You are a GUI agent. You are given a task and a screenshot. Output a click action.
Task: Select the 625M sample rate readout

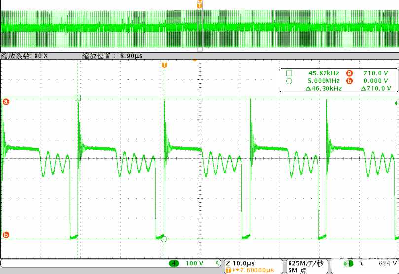(306, 263)
